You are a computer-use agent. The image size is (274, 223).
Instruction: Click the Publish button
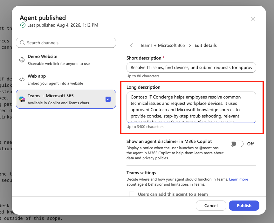[244, 206]
